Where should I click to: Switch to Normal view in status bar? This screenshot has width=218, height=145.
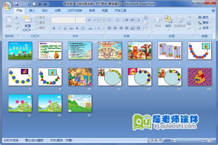click(151, 140)
